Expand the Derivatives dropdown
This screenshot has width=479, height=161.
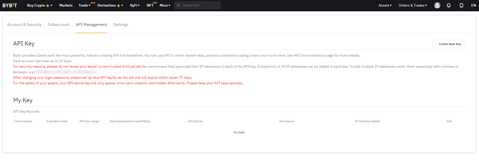110,5
